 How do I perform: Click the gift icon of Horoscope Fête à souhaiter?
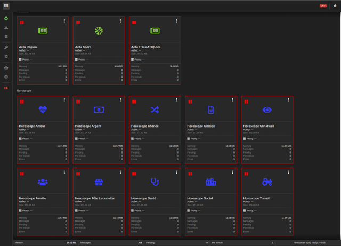(99, 182)
